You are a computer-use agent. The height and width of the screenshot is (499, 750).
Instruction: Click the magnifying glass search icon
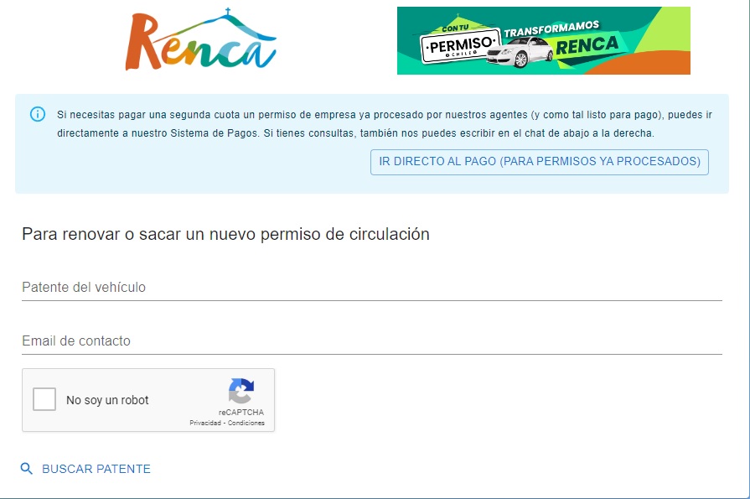tap(28, 469)
